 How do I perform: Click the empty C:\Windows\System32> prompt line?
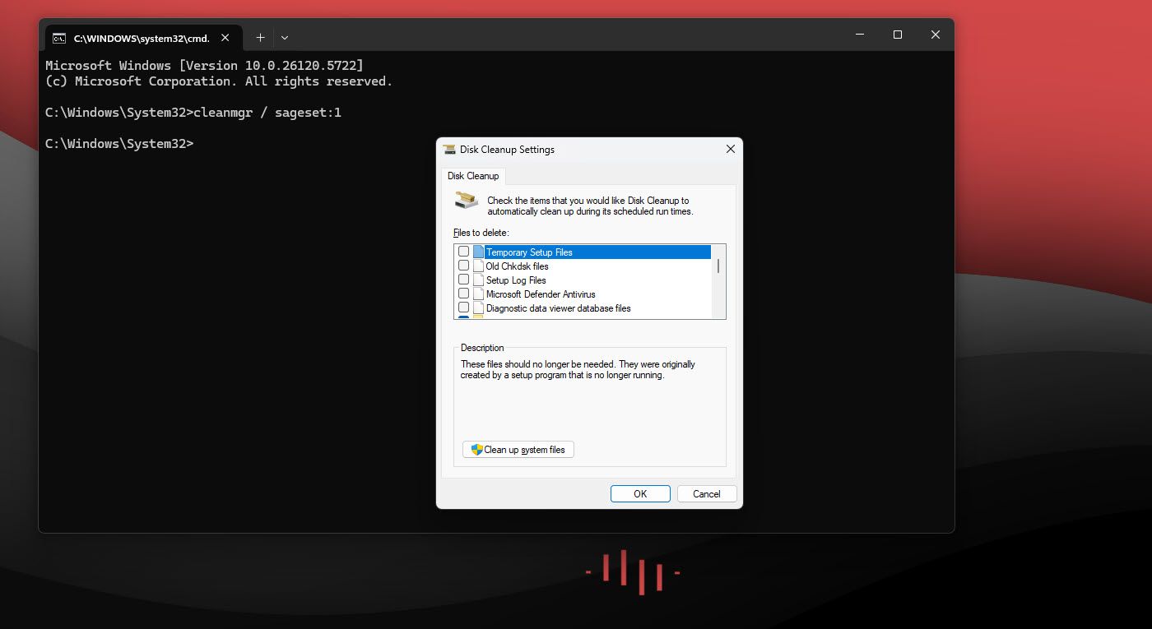pos(119,144)
